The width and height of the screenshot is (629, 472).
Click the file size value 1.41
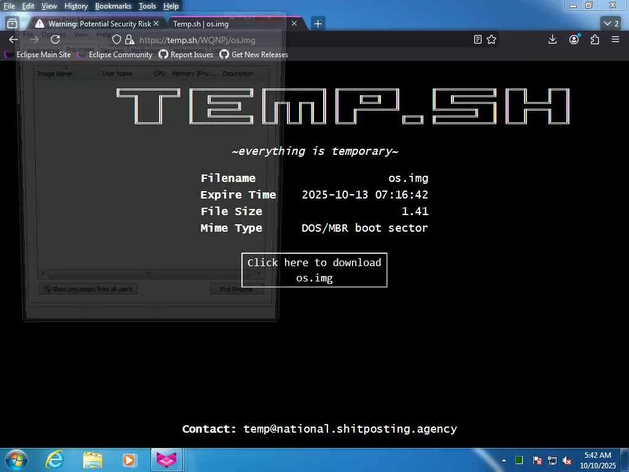point(415,211)
